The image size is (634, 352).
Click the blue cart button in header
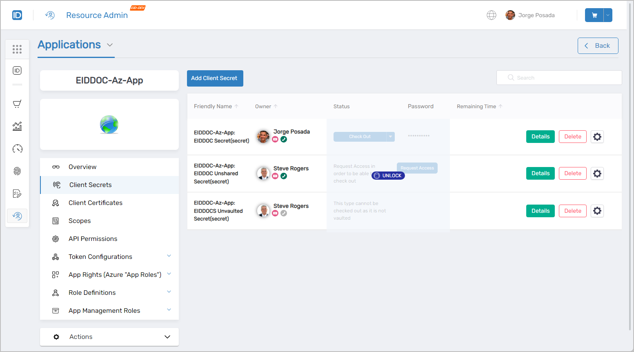tap(594, 15)
